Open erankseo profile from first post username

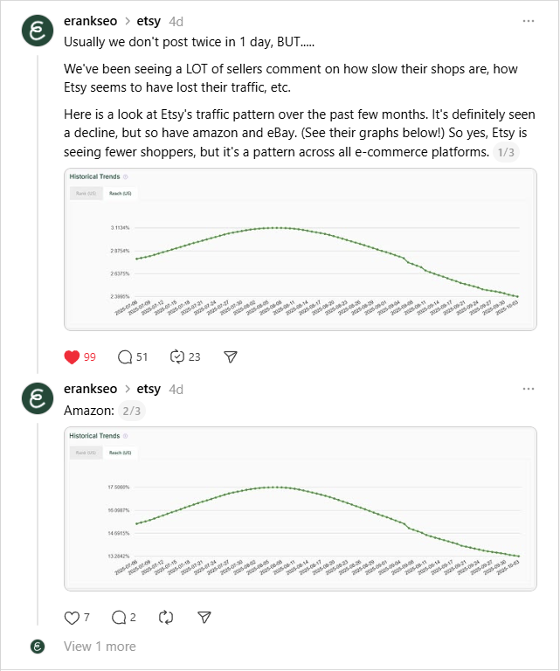pyautogui.click(x=91, y=20)
